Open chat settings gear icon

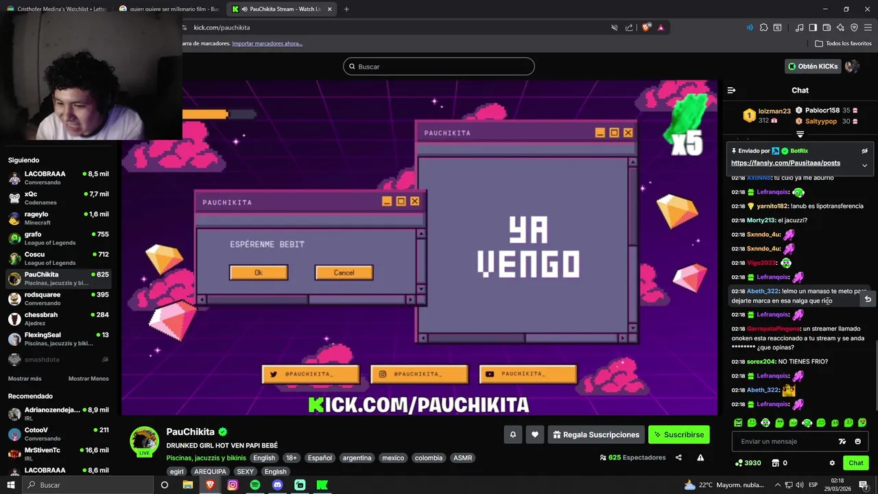tap(832, 463)
